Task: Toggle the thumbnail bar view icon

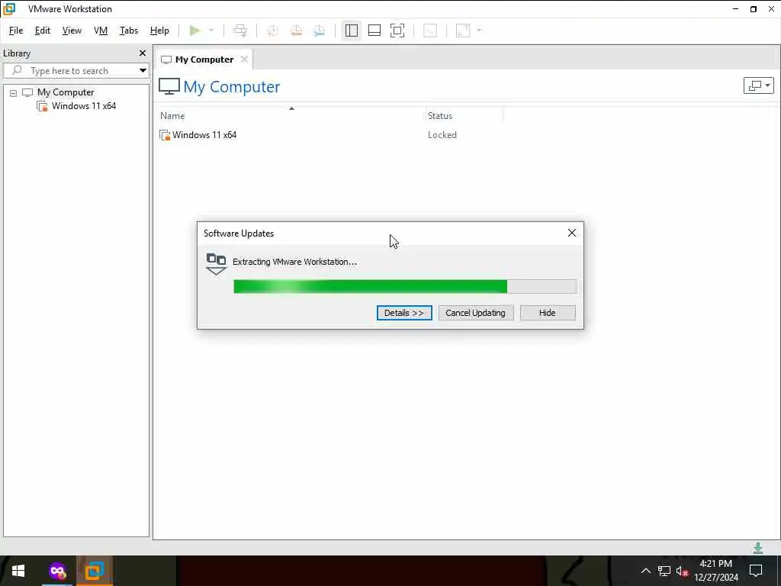Action: [374, 31]
